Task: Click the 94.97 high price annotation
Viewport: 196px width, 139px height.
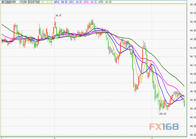Action: (58, 16)
